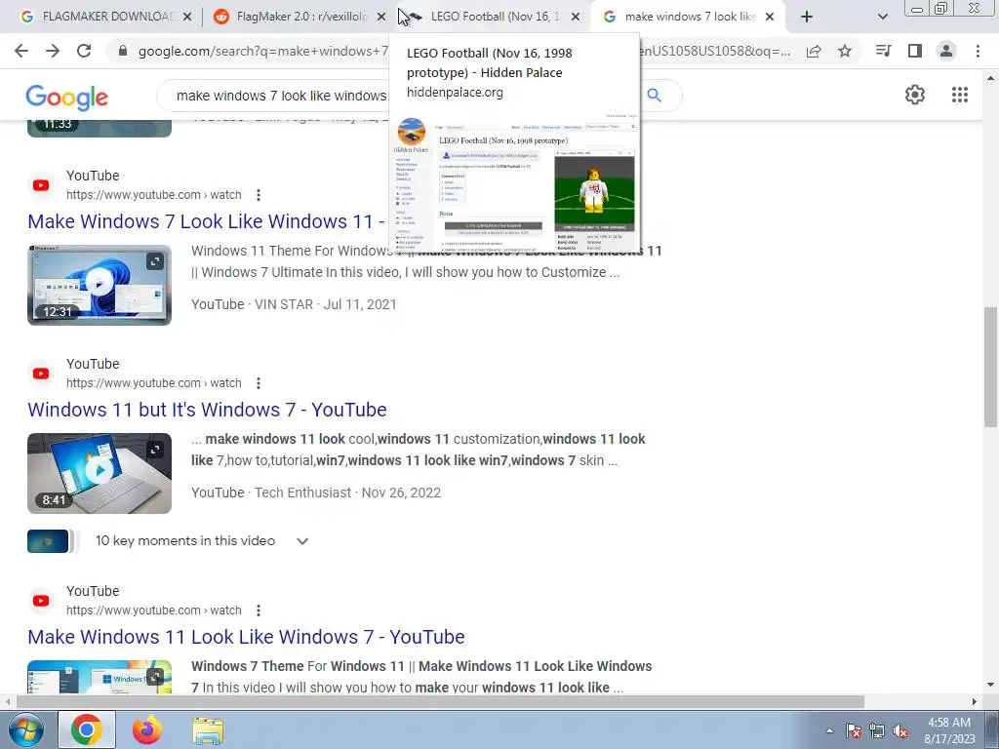Open Chrome's three-dot menu
The image size is (999, 749).
[978, 51]
